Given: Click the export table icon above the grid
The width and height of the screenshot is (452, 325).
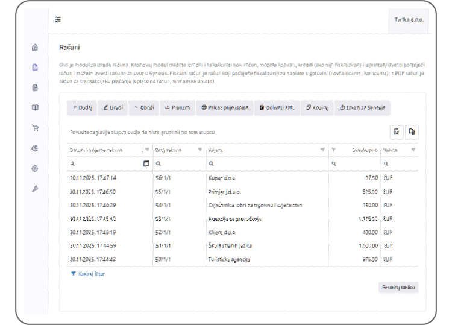Looking at the screenshot, I should click(397, 131).
